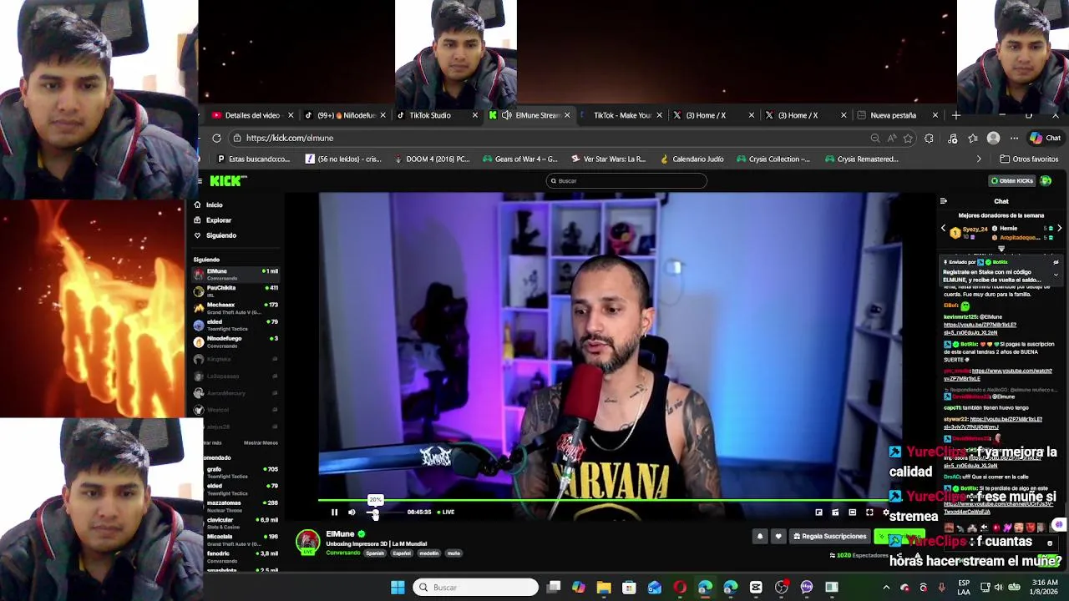Click the Windows taskbar Buscar box
Screen dimensions: 1069x601
coord(476,588)
